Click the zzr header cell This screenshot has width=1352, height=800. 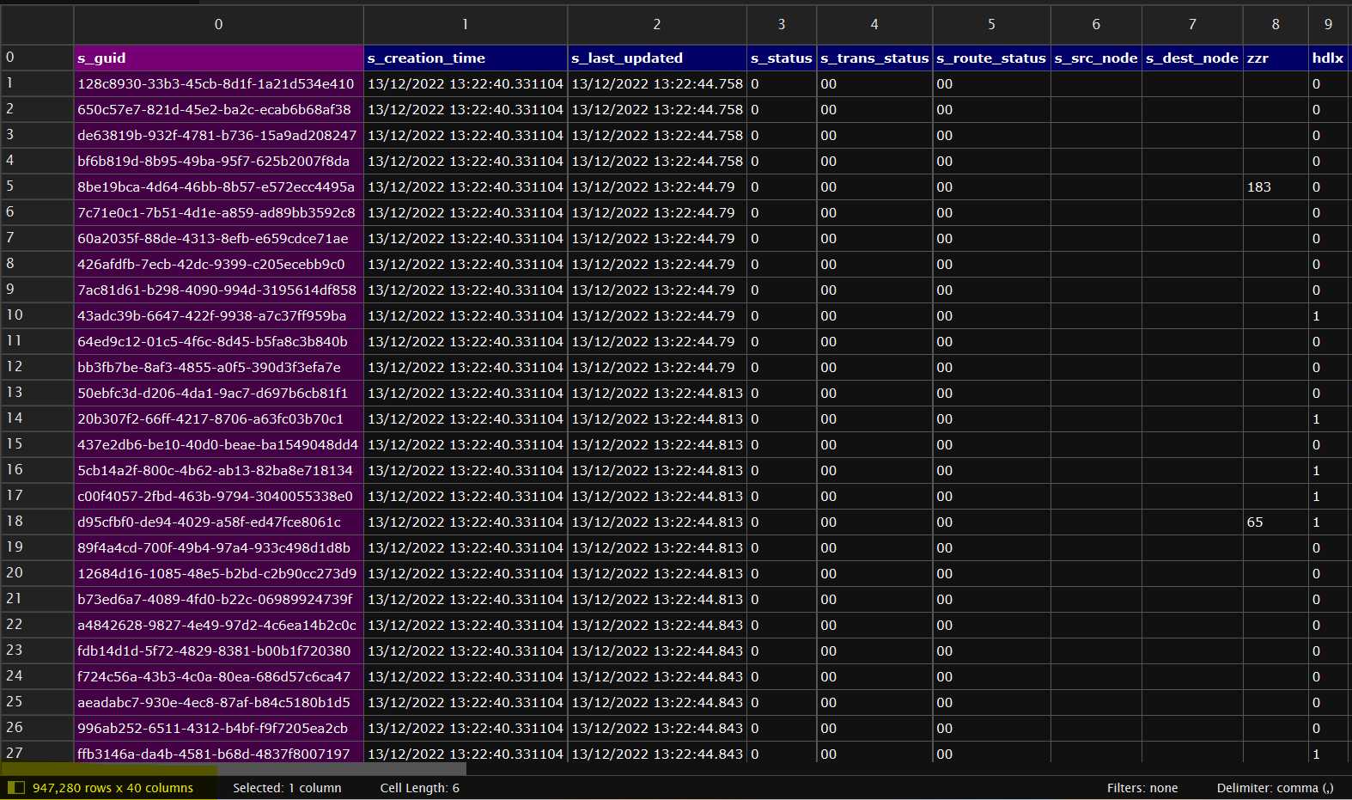coord(1276,58)
